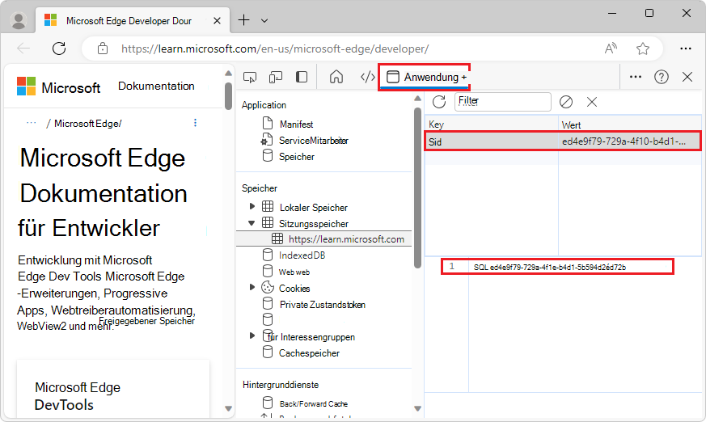
Task: Open IndexedDB storage item
Action: (x=302, y=255)
